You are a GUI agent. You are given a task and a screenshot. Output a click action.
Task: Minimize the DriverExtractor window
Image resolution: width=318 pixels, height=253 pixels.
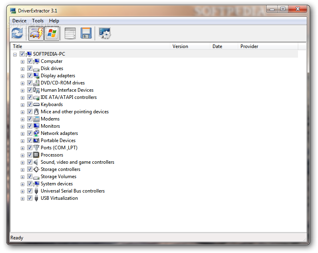272,9
